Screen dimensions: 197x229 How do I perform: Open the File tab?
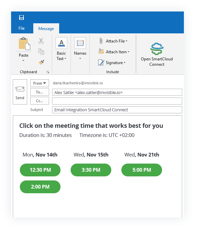tap(22, 28)
